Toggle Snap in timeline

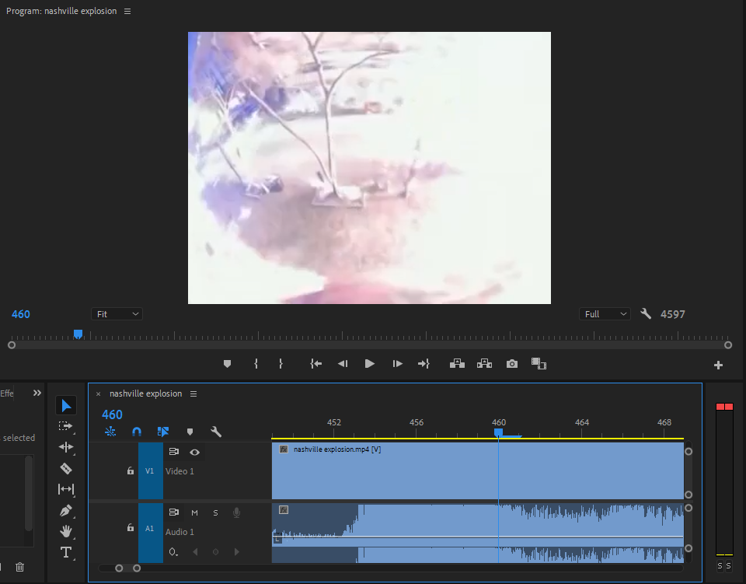point(137,432)
